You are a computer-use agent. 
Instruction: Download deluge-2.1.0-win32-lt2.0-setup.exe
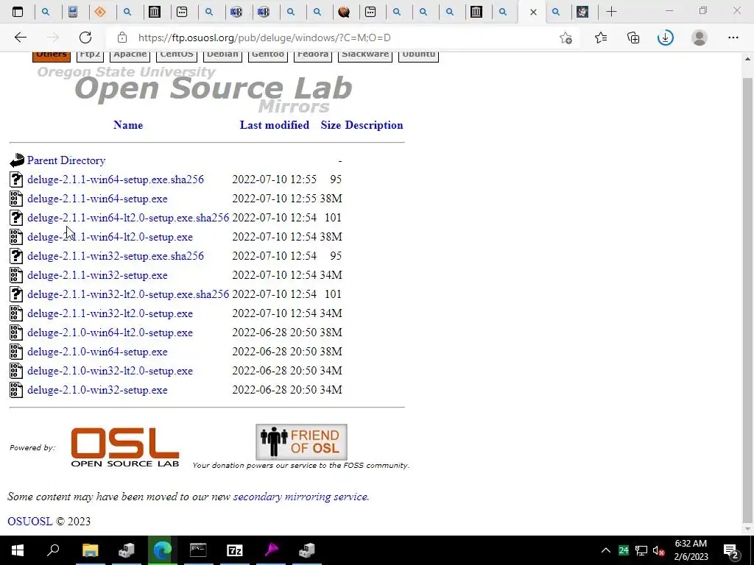click(110, 371)
